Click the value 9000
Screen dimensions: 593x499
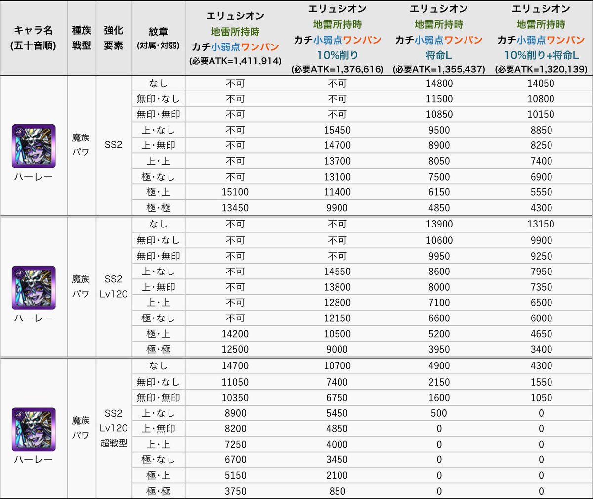[x=338, y=349]
